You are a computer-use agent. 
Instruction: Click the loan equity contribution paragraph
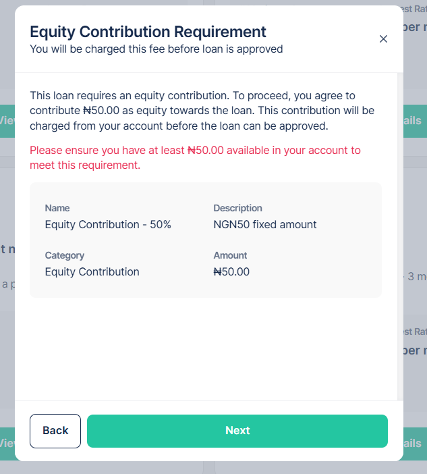tap(202, 111)
